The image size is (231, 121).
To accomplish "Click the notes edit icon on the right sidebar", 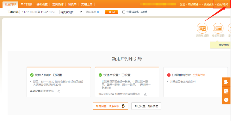I will pos(226,91).
